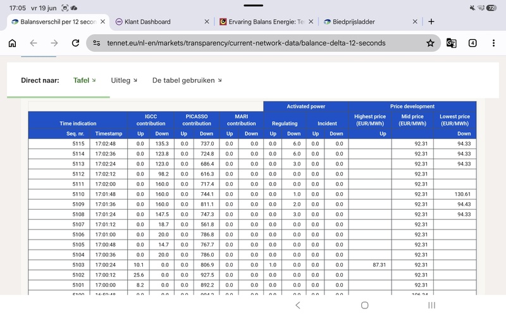Select IGCC down value 98.2
This screenshot has height=316, width=506.
(x=162, y=174)
